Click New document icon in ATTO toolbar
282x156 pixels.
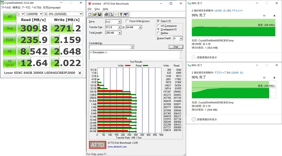click(90, 15)
